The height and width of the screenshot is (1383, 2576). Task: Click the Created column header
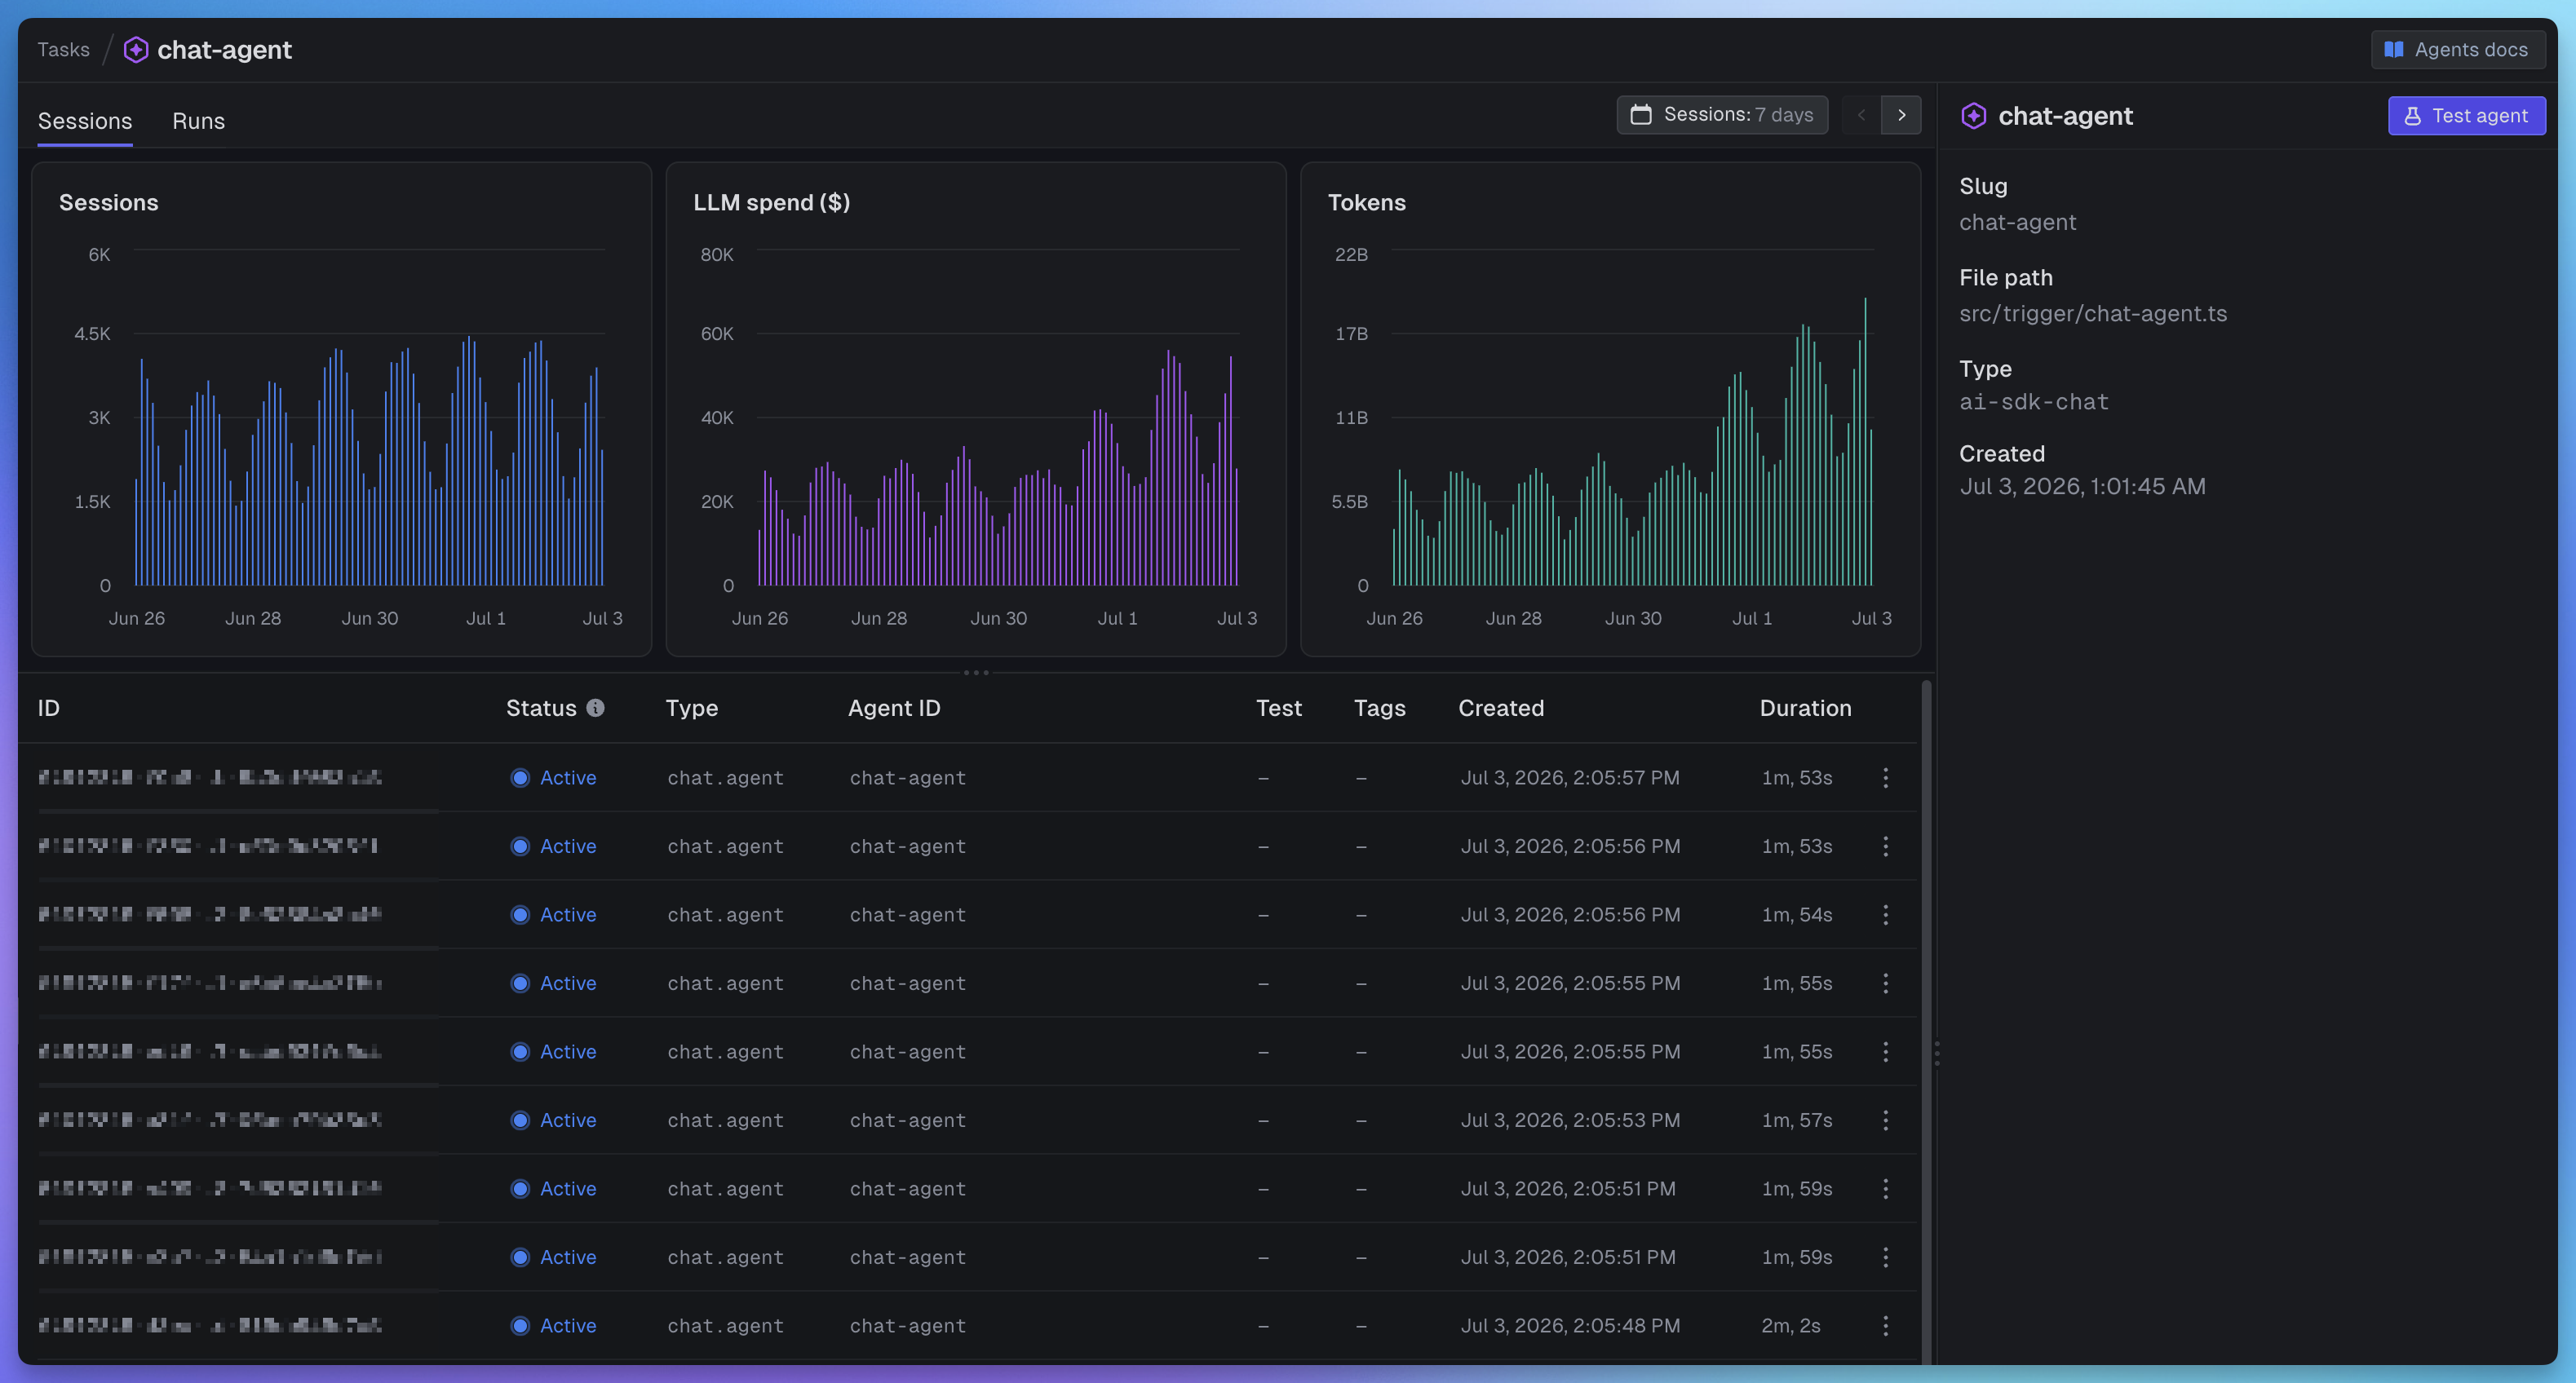pos(1501,708)
